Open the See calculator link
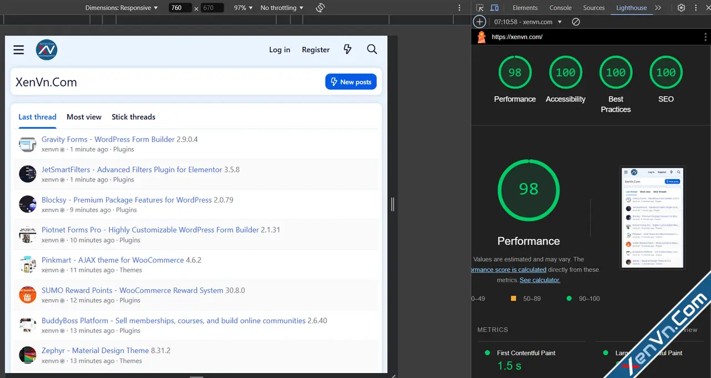The width and height of the screenshot is (711, 378). tap(539, 280)
